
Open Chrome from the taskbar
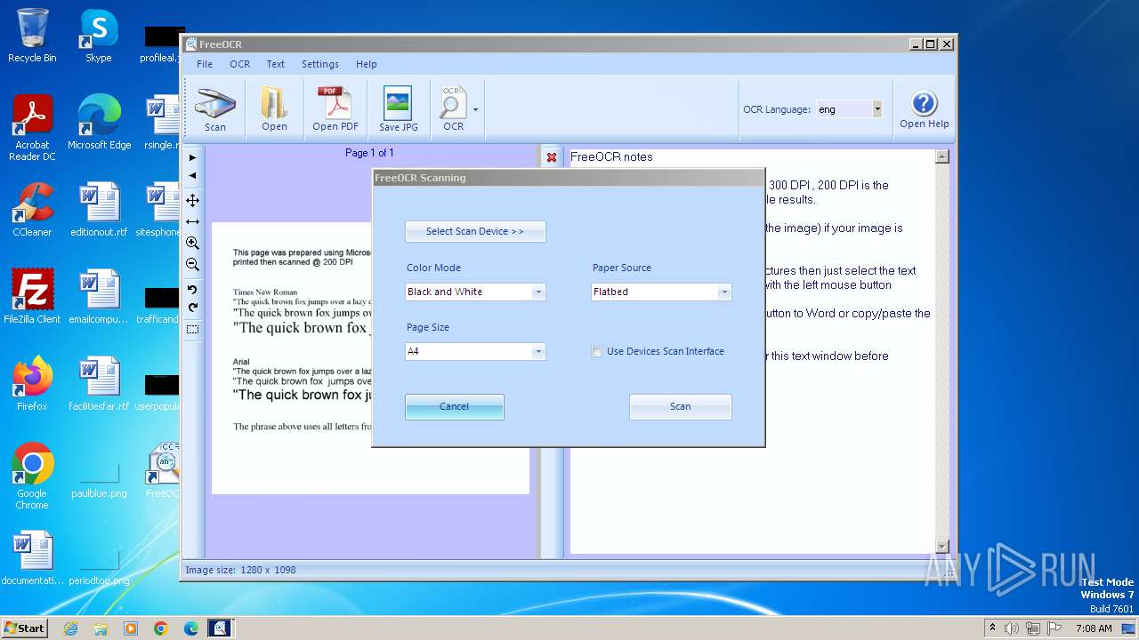pos(161,628)
